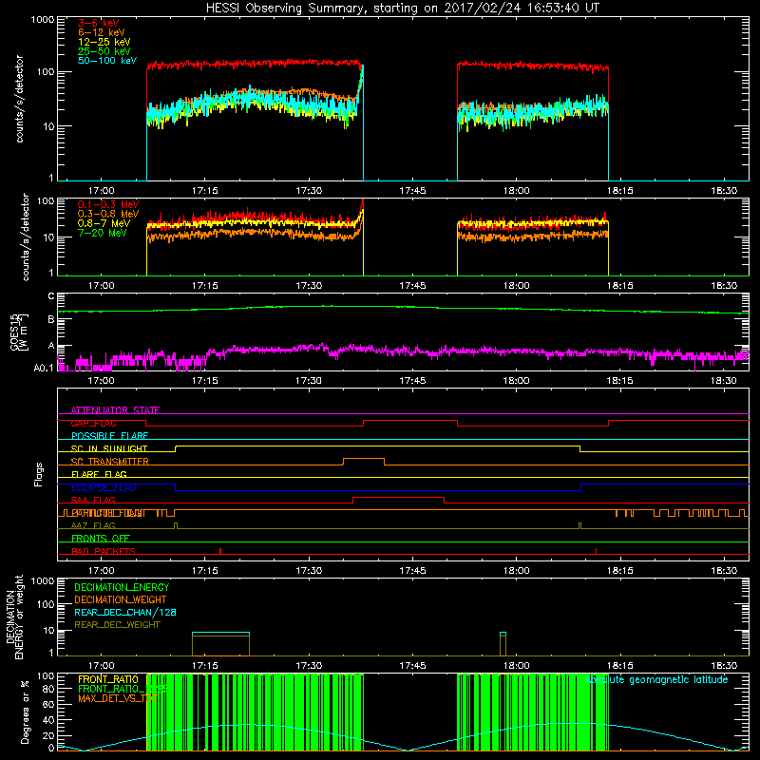Click the SC_TRANSMITTER flag label
The image size is (760, 760).
click(109, 462)
